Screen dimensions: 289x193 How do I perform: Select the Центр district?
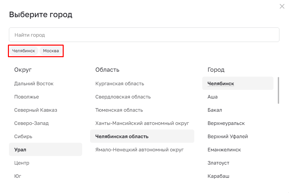[x=22, y=163]
